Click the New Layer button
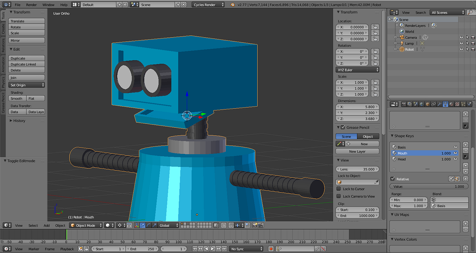The height and width of the screenshot is (253, 476). coord(357,151)
